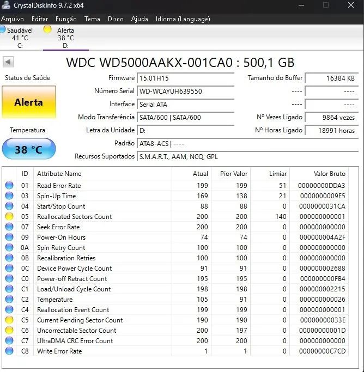Click the Firmware field 15.01H15

point(186,78)
